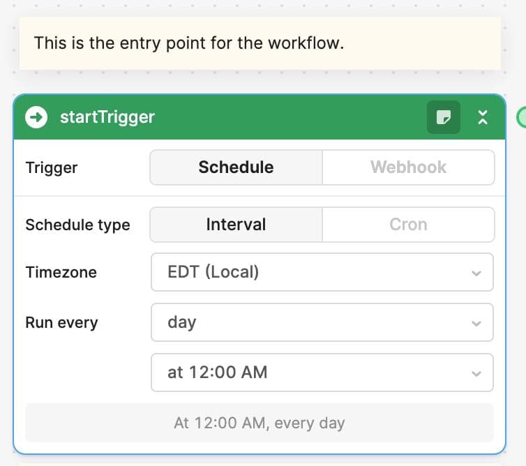
Task: Switch schedule type to Cron
Action: [x=408, y=225]
